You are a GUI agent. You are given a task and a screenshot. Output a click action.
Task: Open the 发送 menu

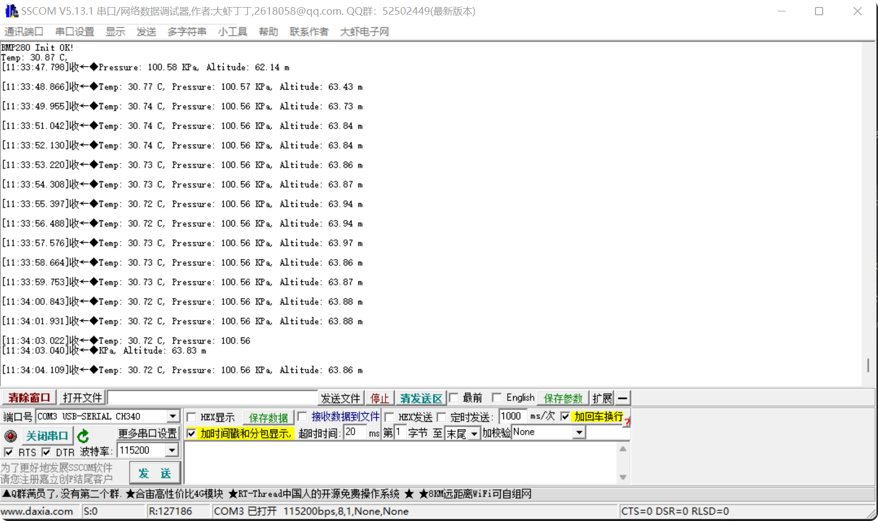point(146,31)
